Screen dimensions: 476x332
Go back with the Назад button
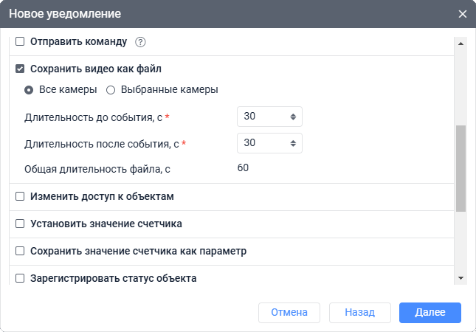pos(360,313)
